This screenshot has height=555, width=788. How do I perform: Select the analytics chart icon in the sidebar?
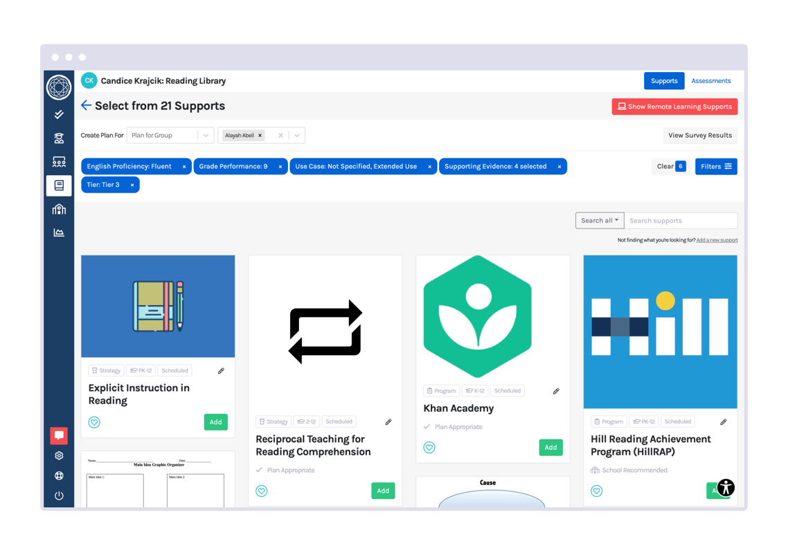coord(59,233)
